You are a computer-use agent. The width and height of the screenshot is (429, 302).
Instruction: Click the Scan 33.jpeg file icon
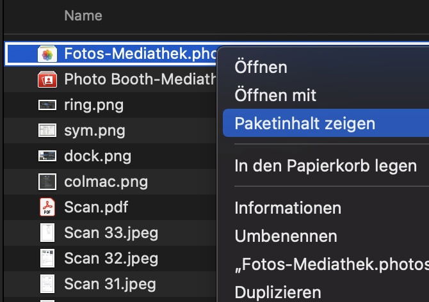click(47, 233)
